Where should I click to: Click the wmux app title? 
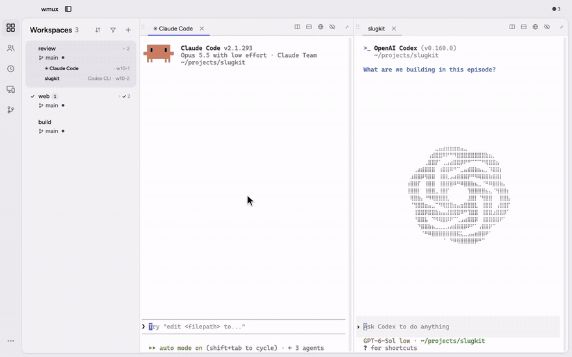tap(49, 9)
